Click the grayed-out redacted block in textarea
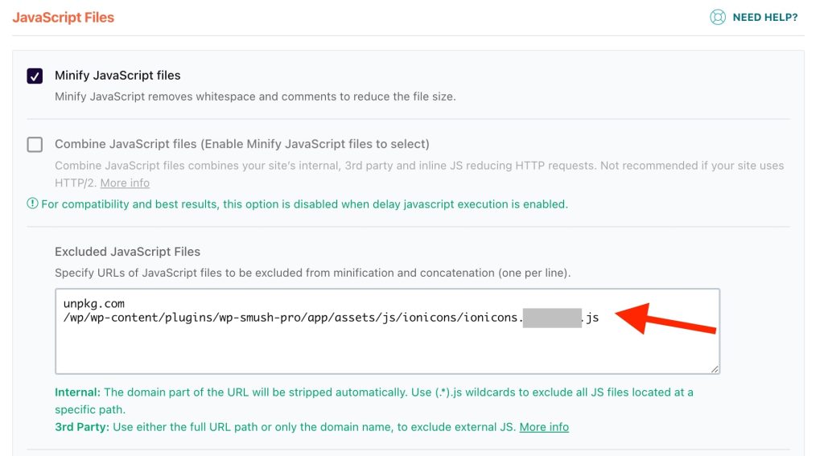This screenshot has height=456, width=824. point(552,318)
